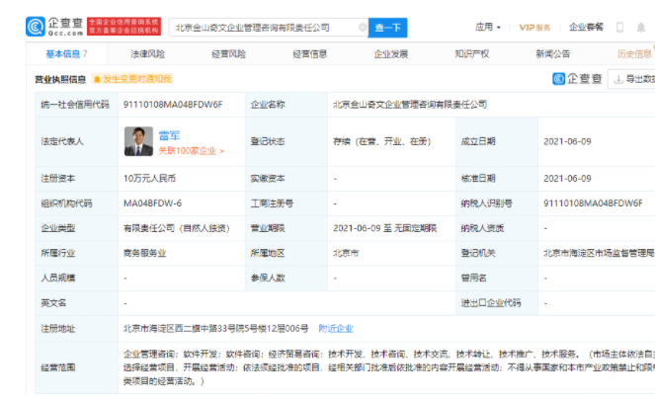655x401 pixels.
Task: Open 附近企业 link next to address
Action: (336, 328)
